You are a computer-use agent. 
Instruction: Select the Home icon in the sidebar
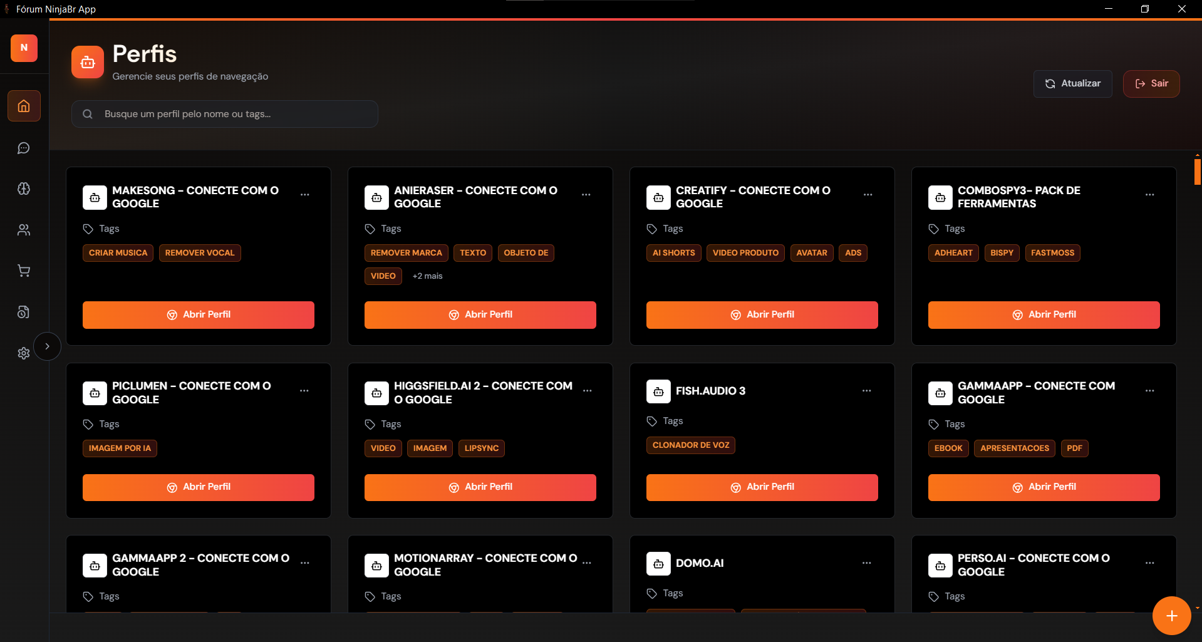tap(23, 106)
